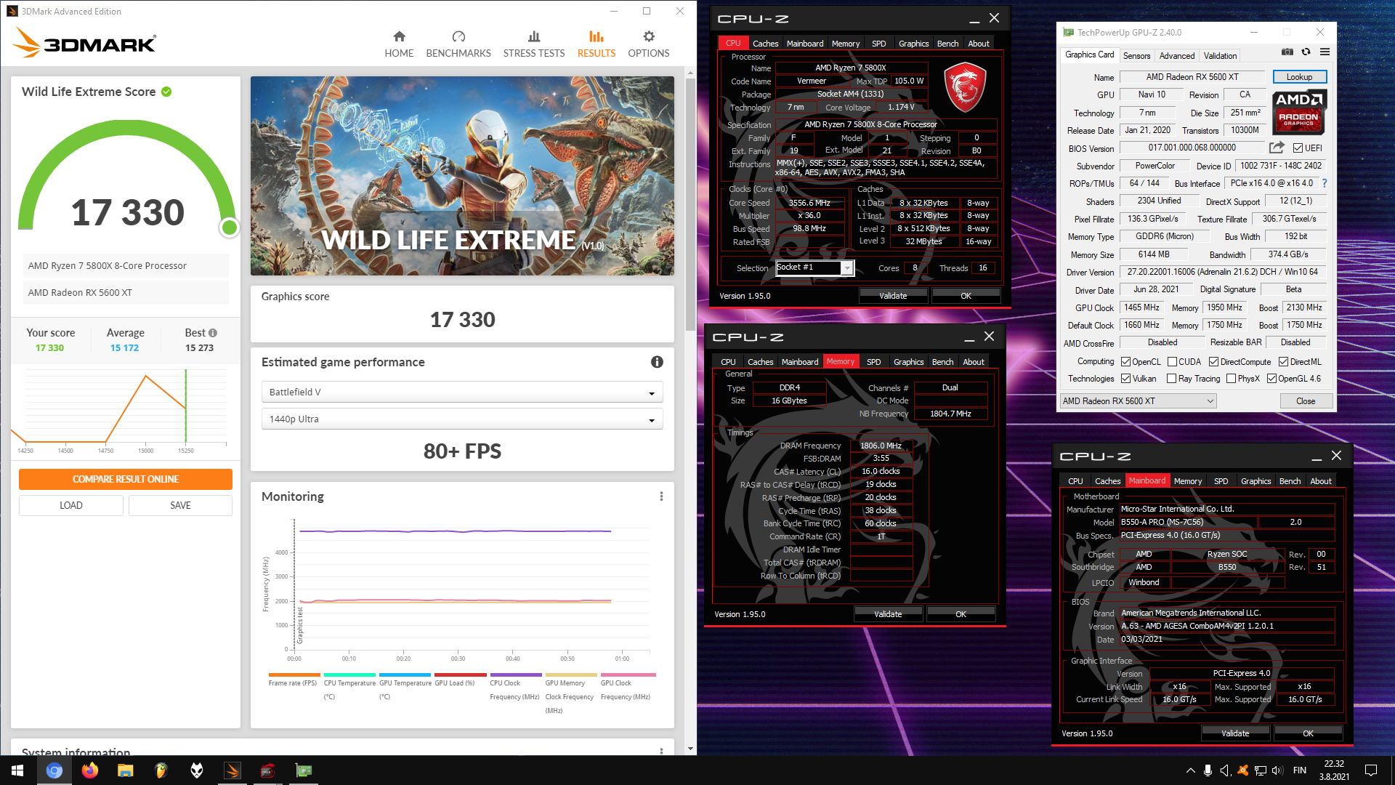The height and width of the screenshot is (785, 1395).
Task: Open the Benchmarks gauge icon
Action: [458, 36]
